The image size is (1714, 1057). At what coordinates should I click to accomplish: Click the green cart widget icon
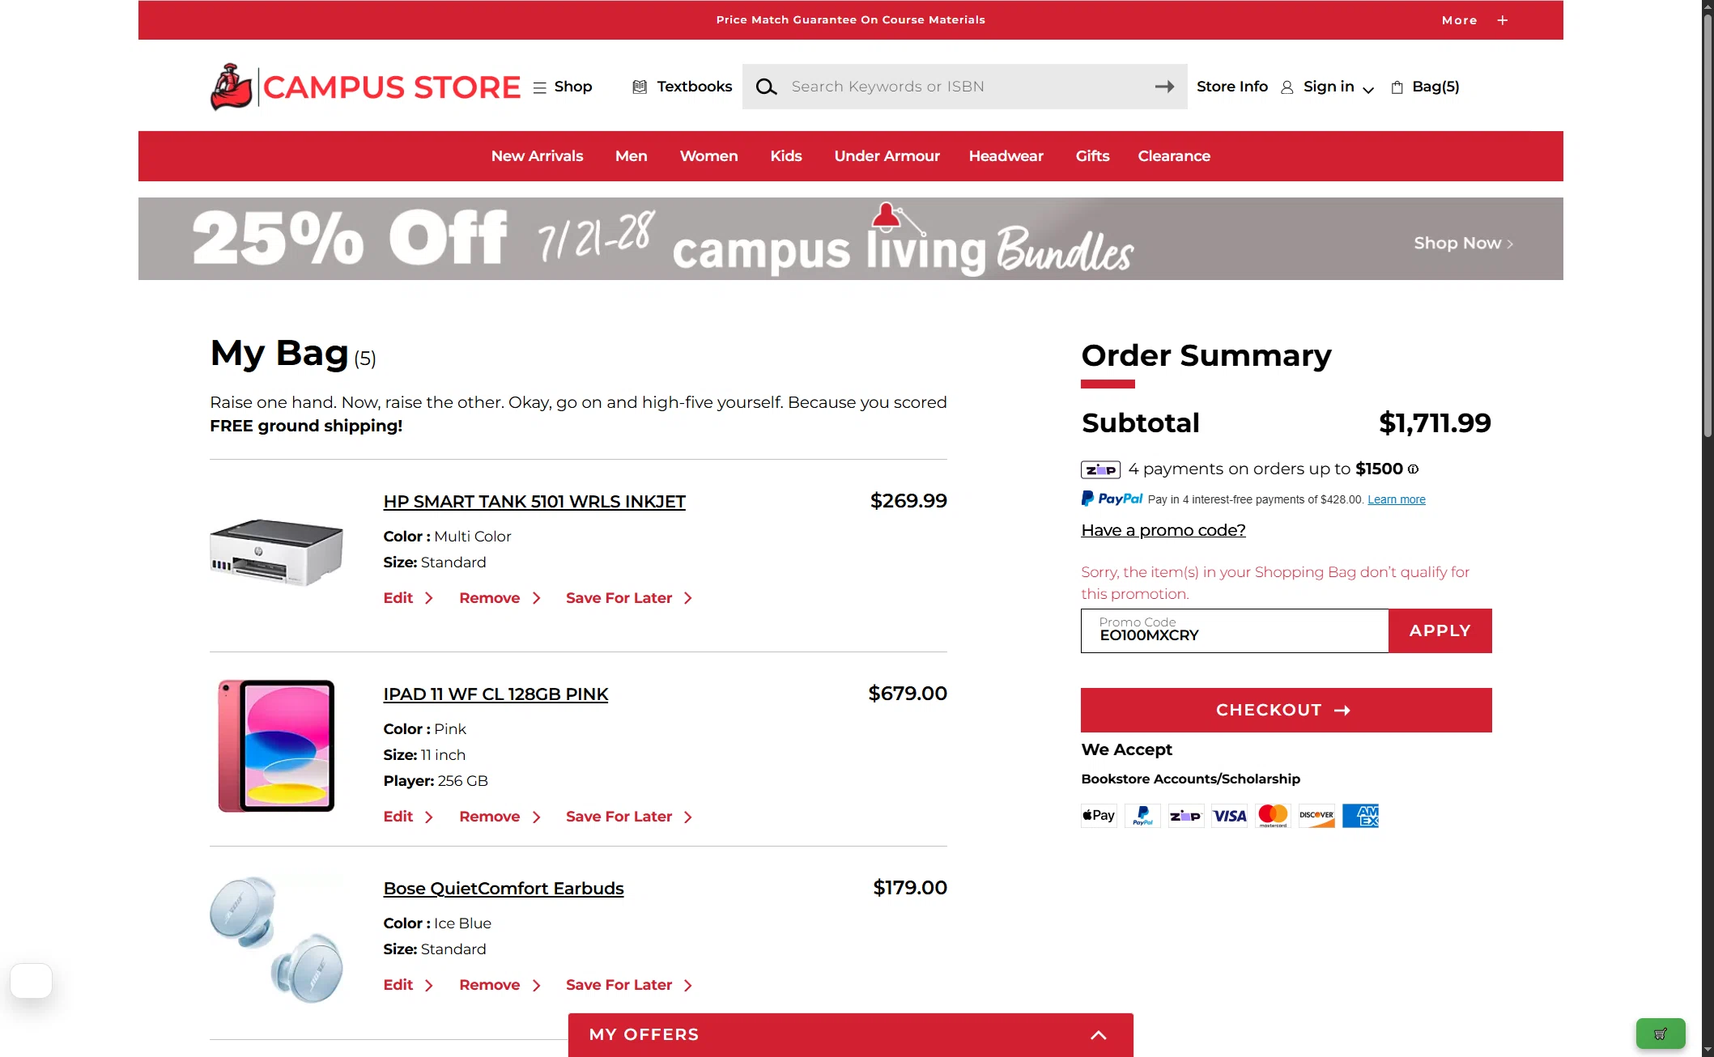click(1661, 1034)
